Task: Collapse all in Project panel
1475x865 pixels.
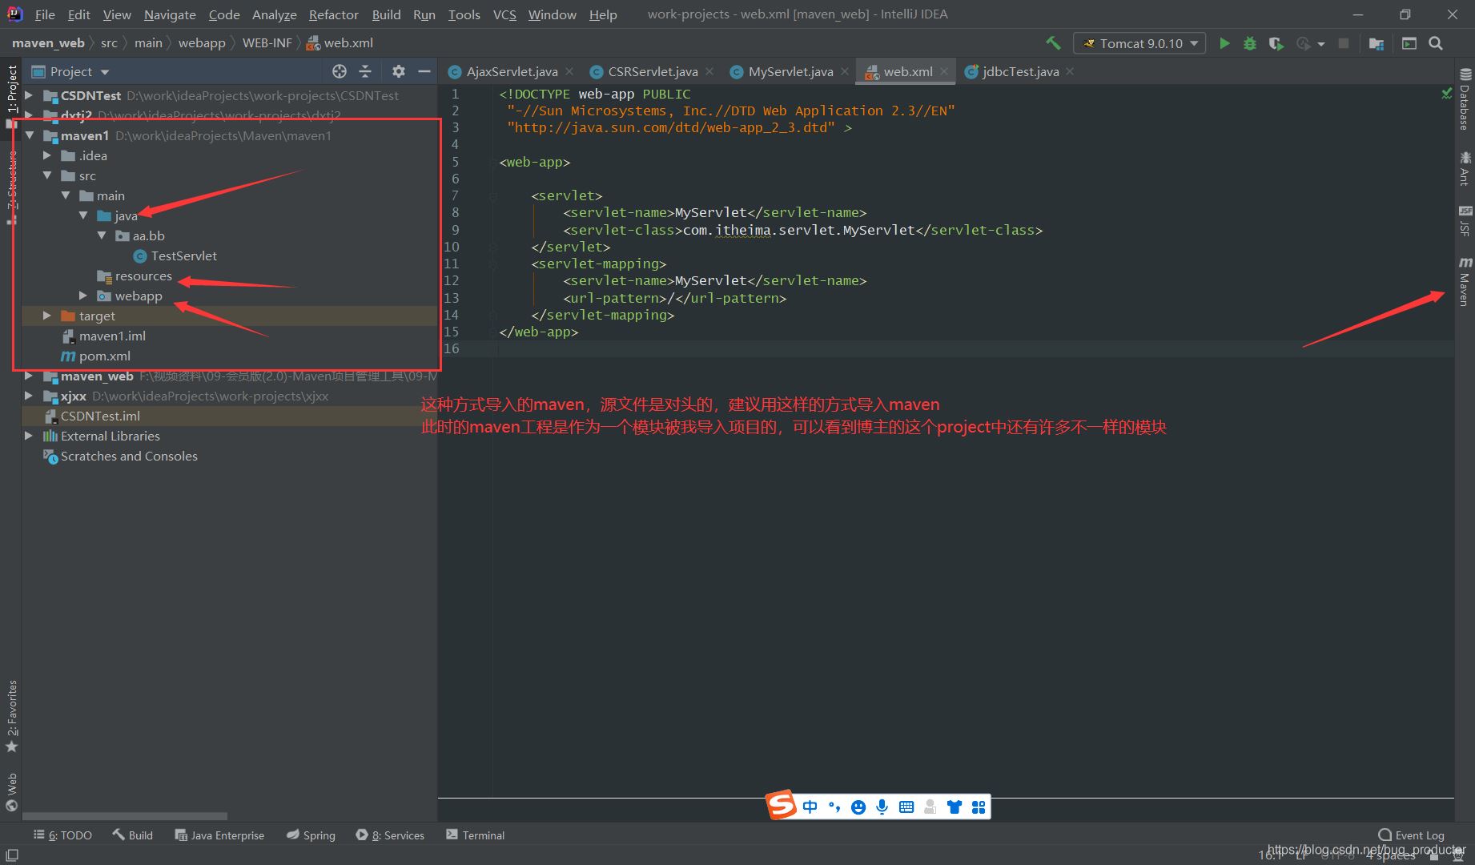Action: tap(365, 71)
